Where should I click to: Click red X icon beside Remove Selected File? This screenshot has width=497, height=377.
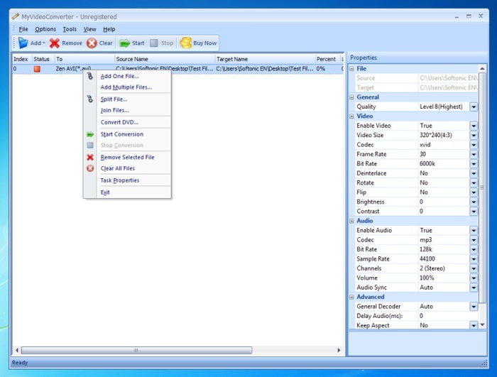(90, 158)
